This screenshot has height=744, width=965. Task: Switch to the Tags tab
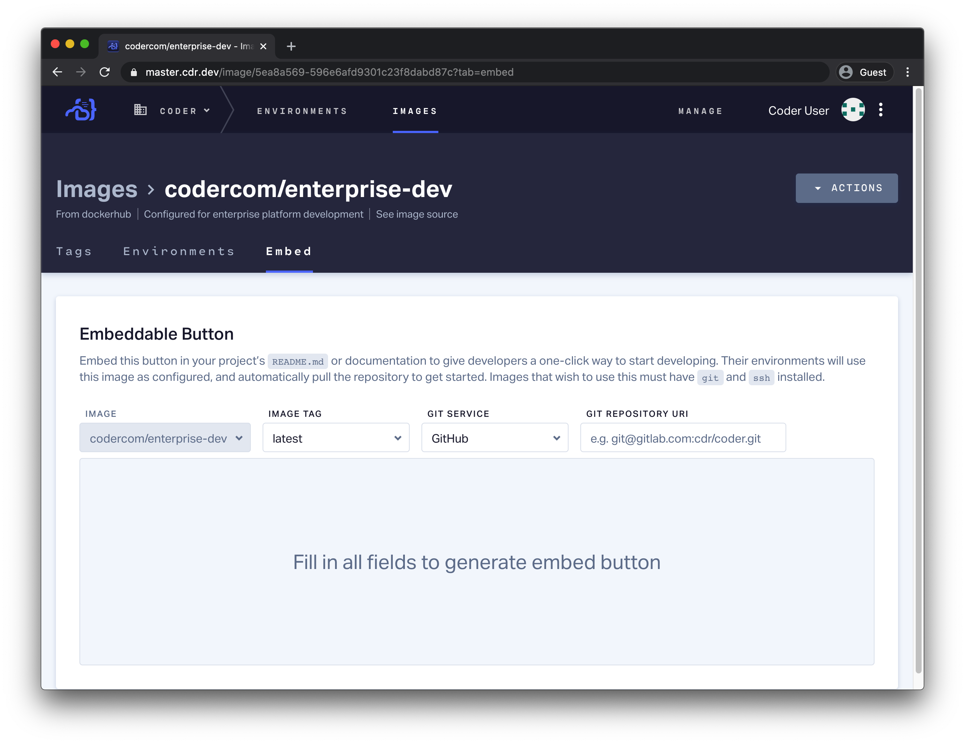74,251
